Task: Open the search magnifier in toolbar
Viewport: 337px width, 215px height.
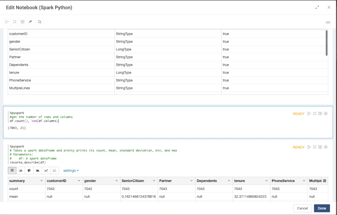Action: click(x=40, y=22)
